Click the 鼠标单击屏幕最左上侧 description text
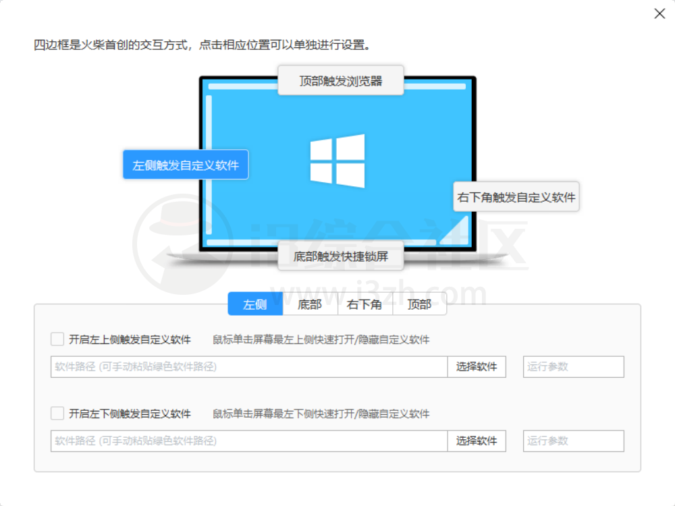The image size is (675, 506). (321, 339)
